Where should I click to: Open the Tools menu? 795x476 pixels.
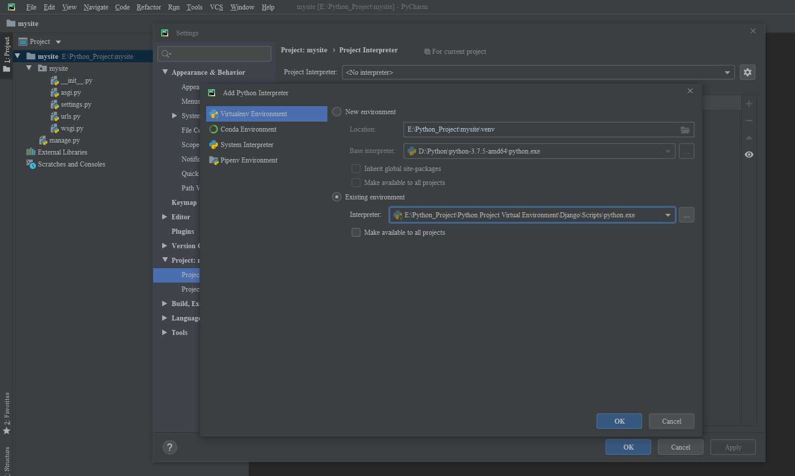tap(195, 7)
